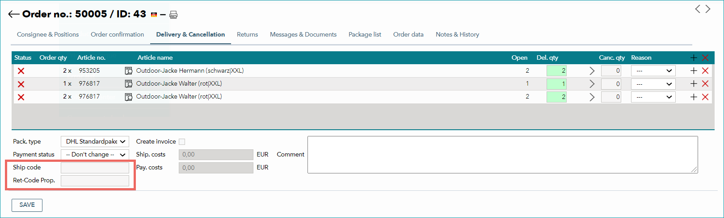Open Reason dropdown for 1 x 976817 row

[653, 83]
